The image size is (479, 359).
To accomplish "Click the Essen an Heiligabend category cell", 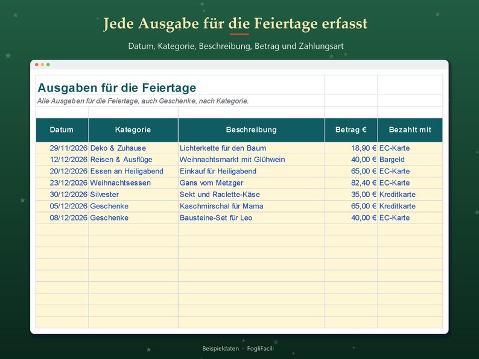I will coord(133,171).
